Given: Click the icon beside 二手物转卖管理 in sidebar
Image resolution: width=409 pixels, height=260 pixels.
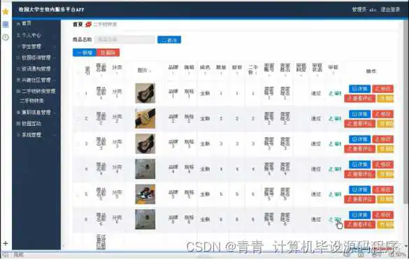Looking at the screenshot, I should (x=18, y=92).
